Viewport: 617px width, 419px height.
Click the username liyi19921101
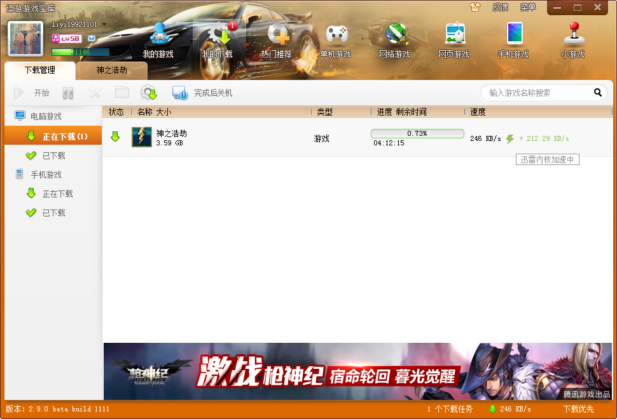tap(74, 24)
